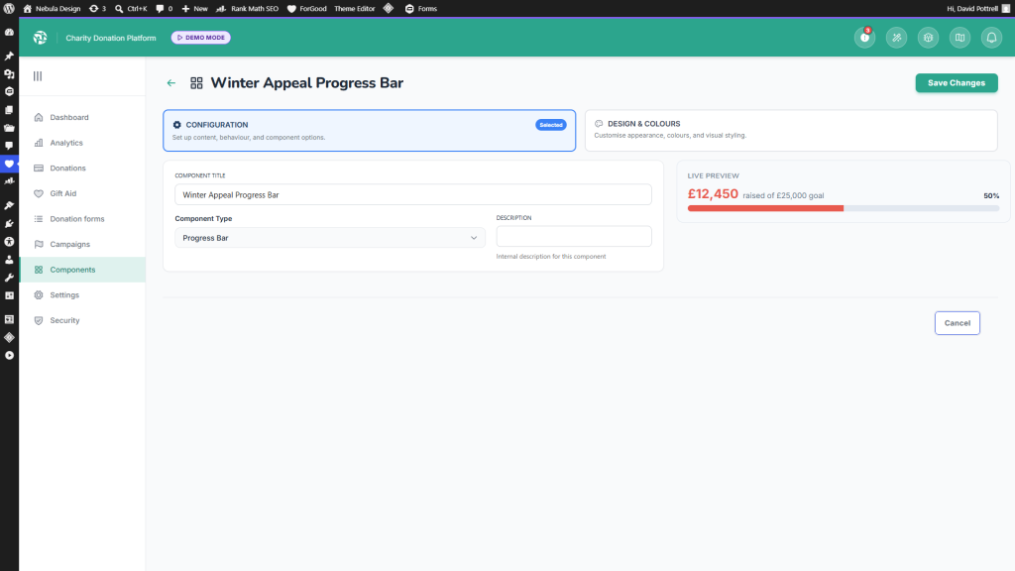Click the alerts icon with badge 3
1015x571 pixels.
(x=864, y=38)
